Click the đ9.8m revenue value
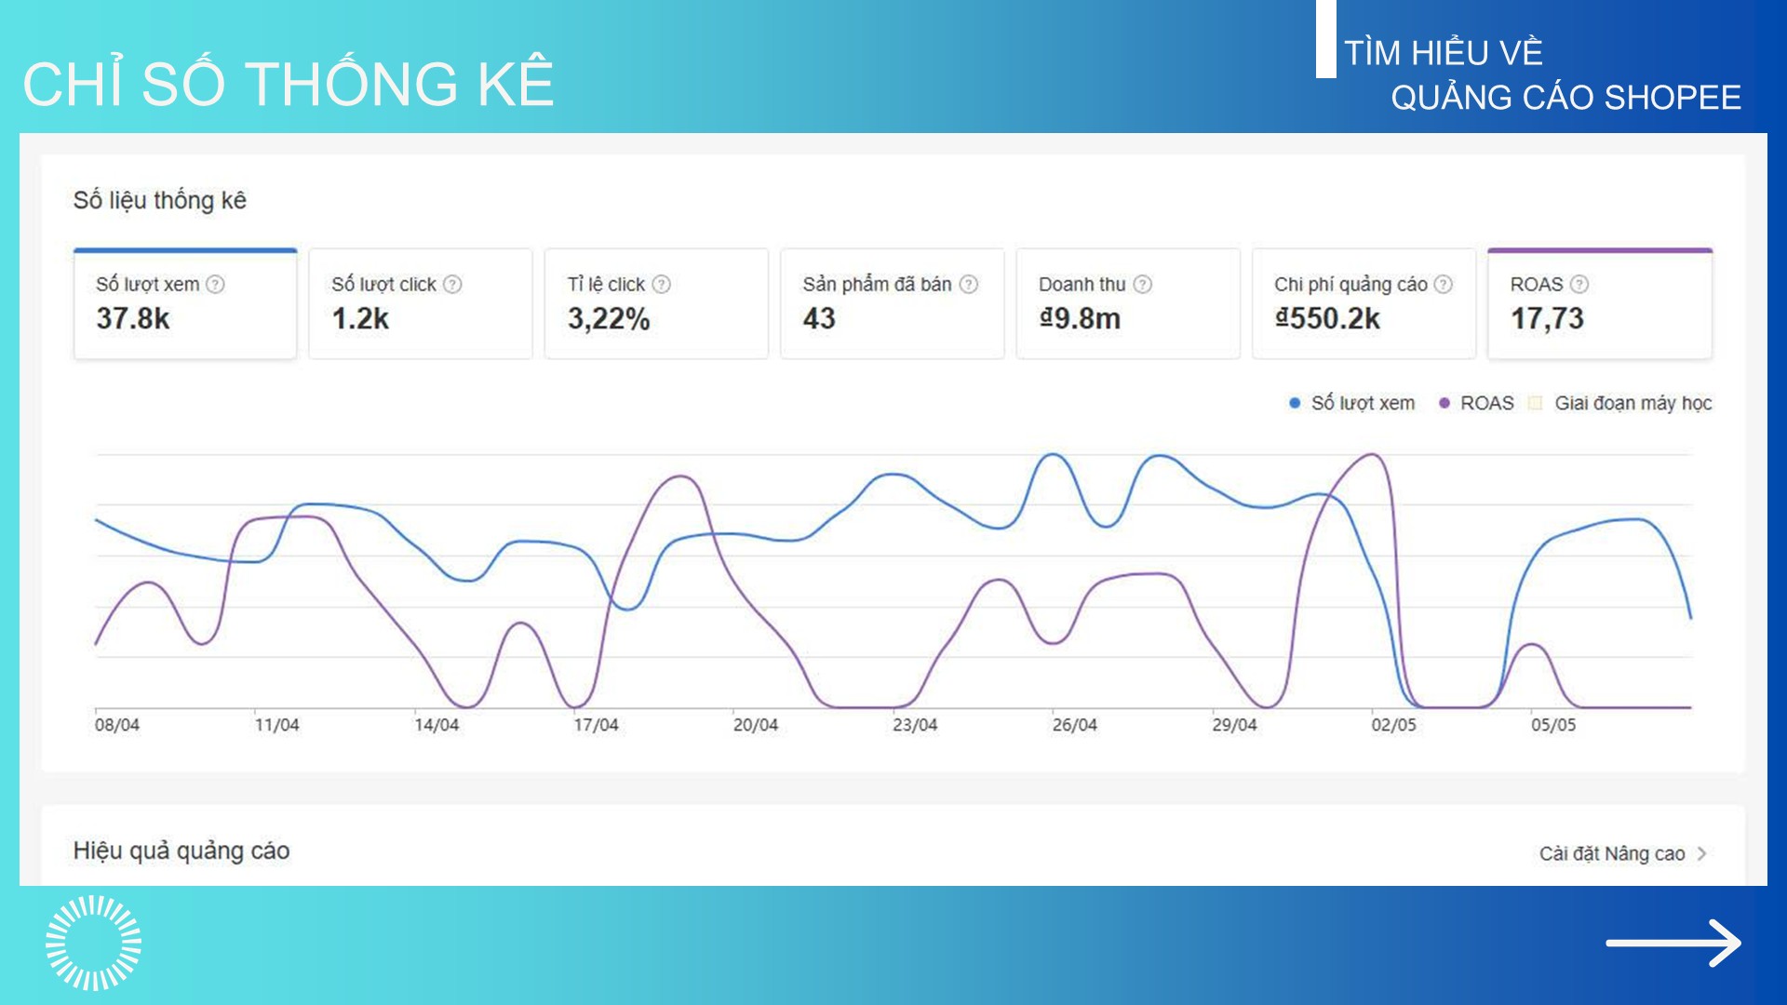This screenshot has height=1005, width=1787. [x=1080, y=319]
